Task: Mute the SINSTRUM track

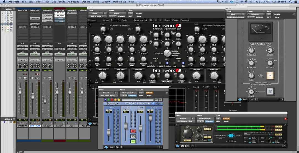Action: (x=37, y=78)
